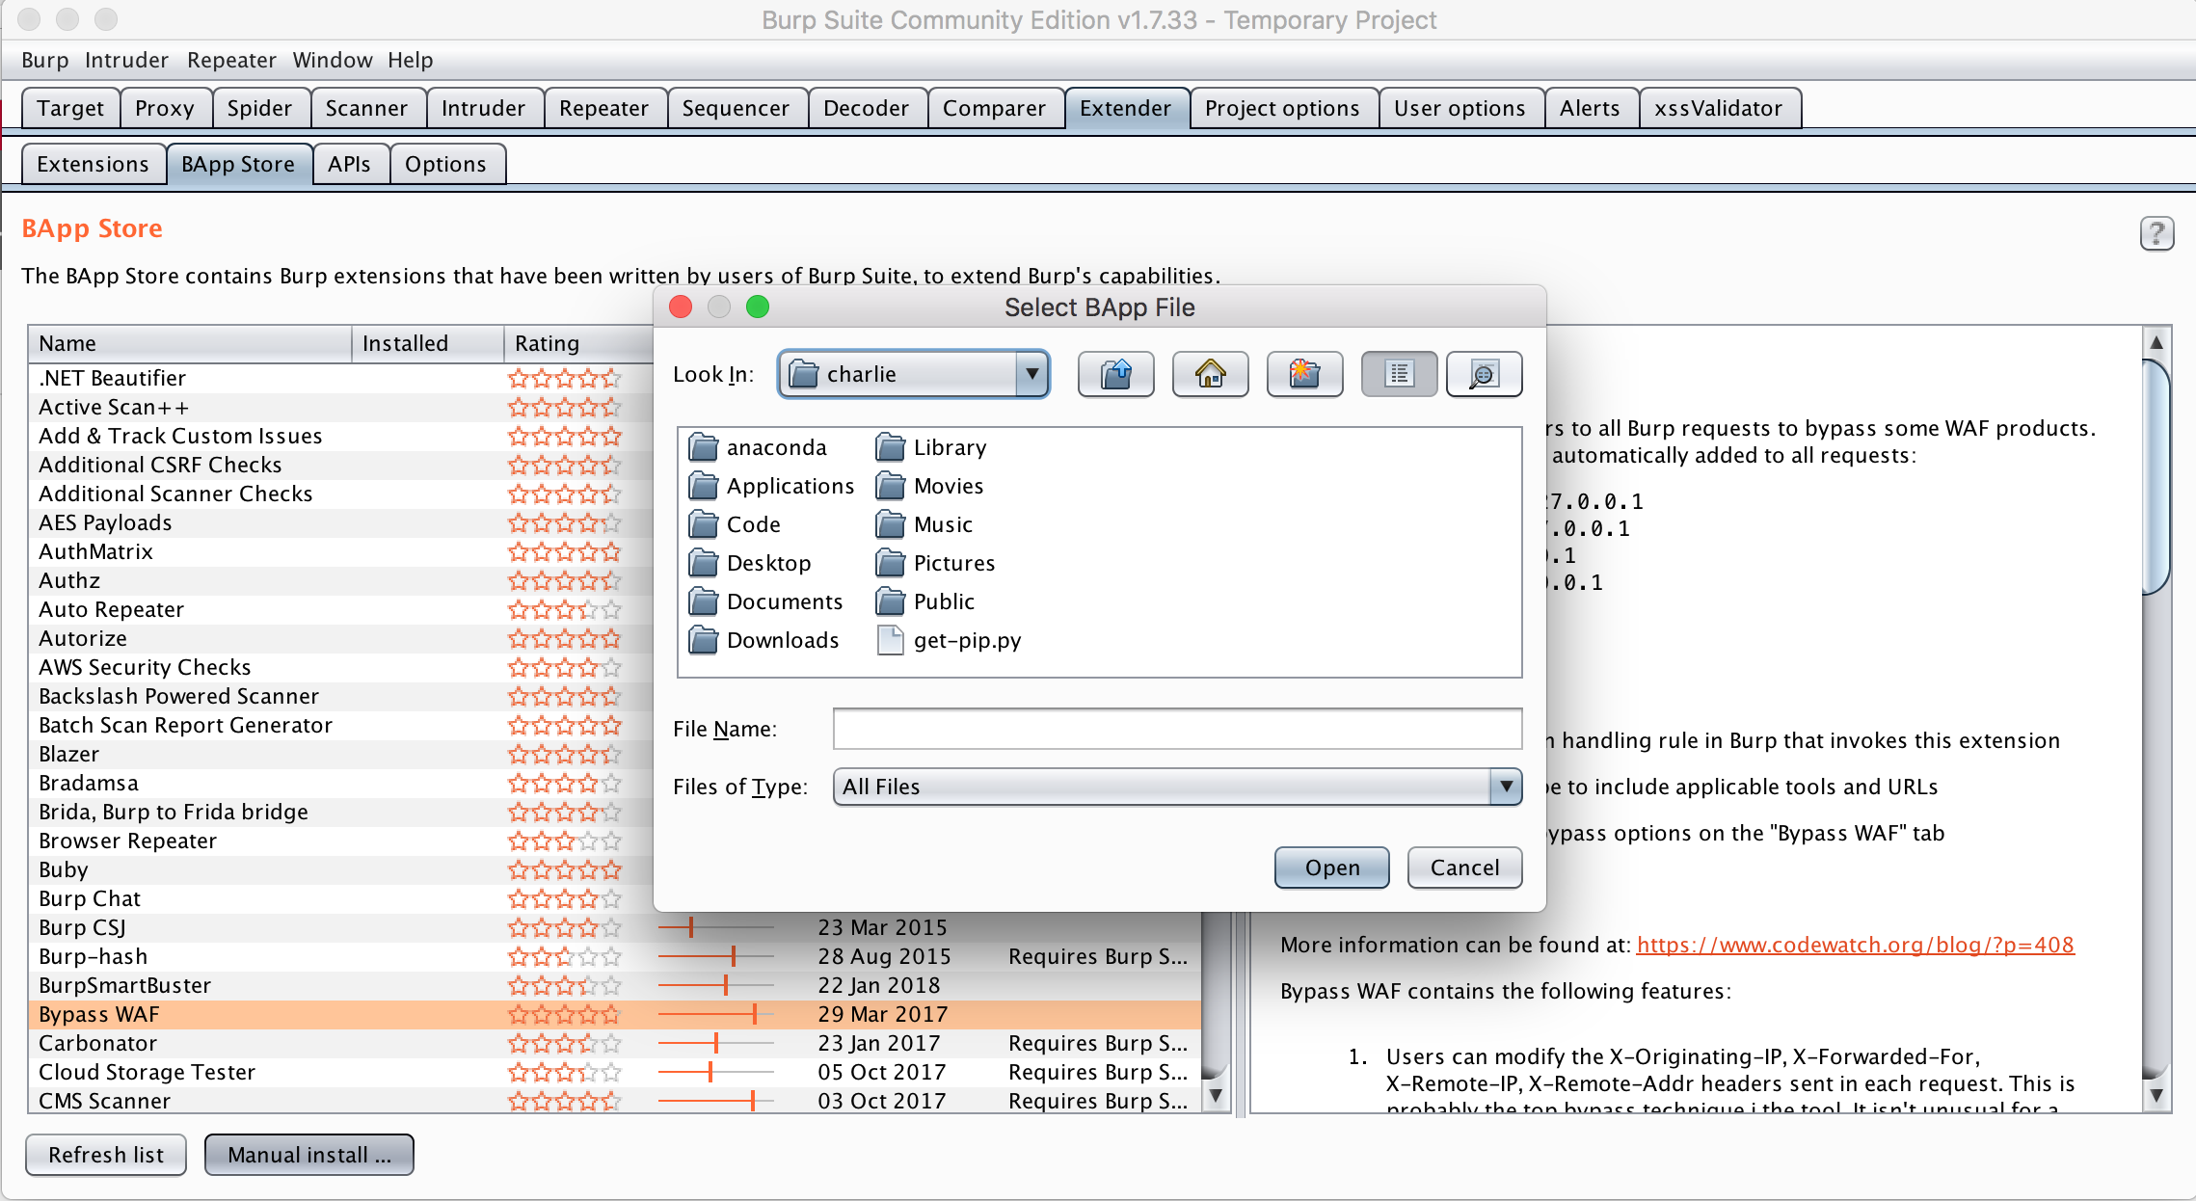
Task: Click the Extender tab in Burp Suite
Action: point(1127,108)
